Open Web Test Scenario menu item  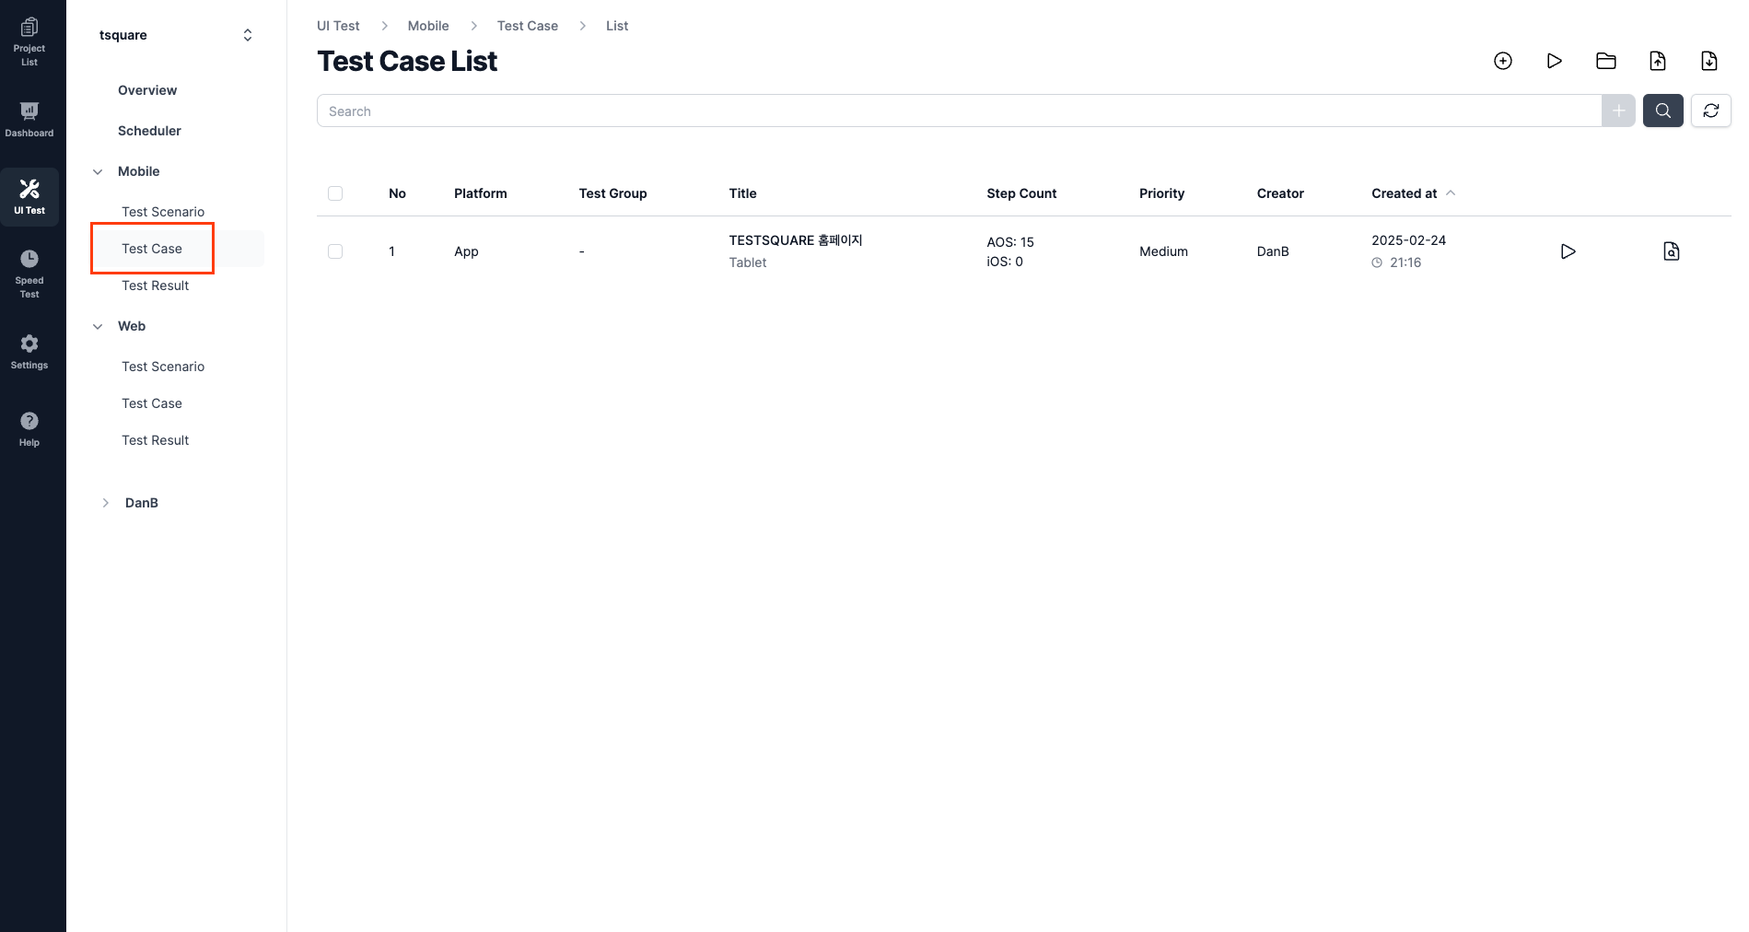(163, 367)
